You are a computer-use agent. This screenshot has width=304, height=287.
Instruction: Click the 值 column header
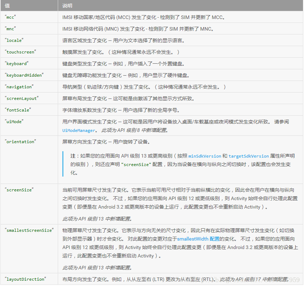click(7, 6)
